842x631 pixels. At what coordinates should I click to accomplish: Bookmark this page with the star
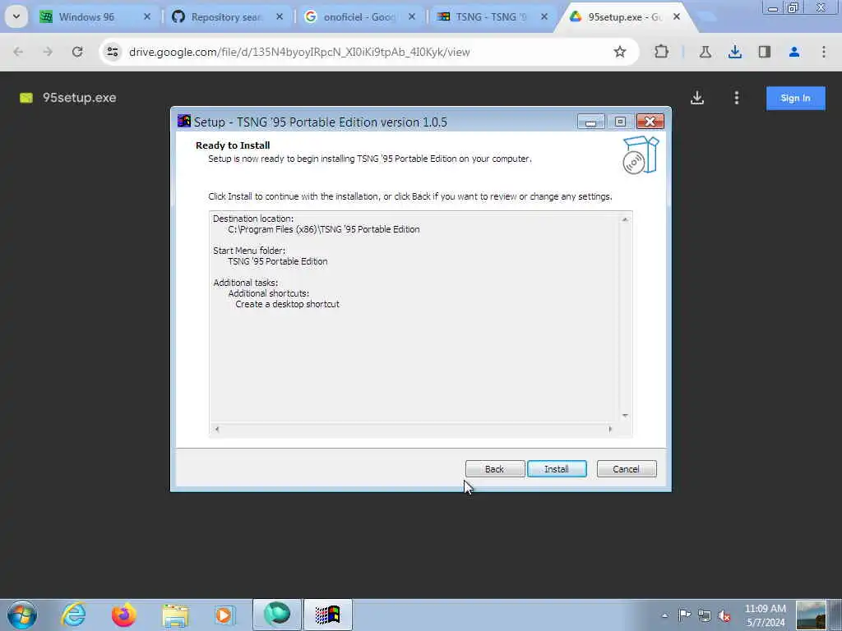(x=620, y=52)
